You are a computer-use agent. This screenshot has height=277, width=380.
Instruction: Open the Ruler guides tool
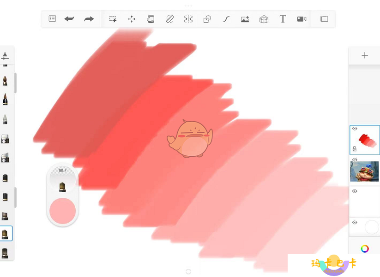(169, 19)
